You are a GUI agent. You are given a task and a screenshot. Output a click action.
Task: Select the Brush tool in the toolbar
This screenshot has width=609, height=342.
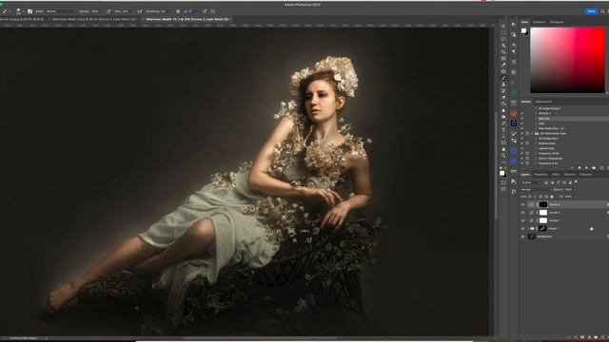[x=503, y=78]
